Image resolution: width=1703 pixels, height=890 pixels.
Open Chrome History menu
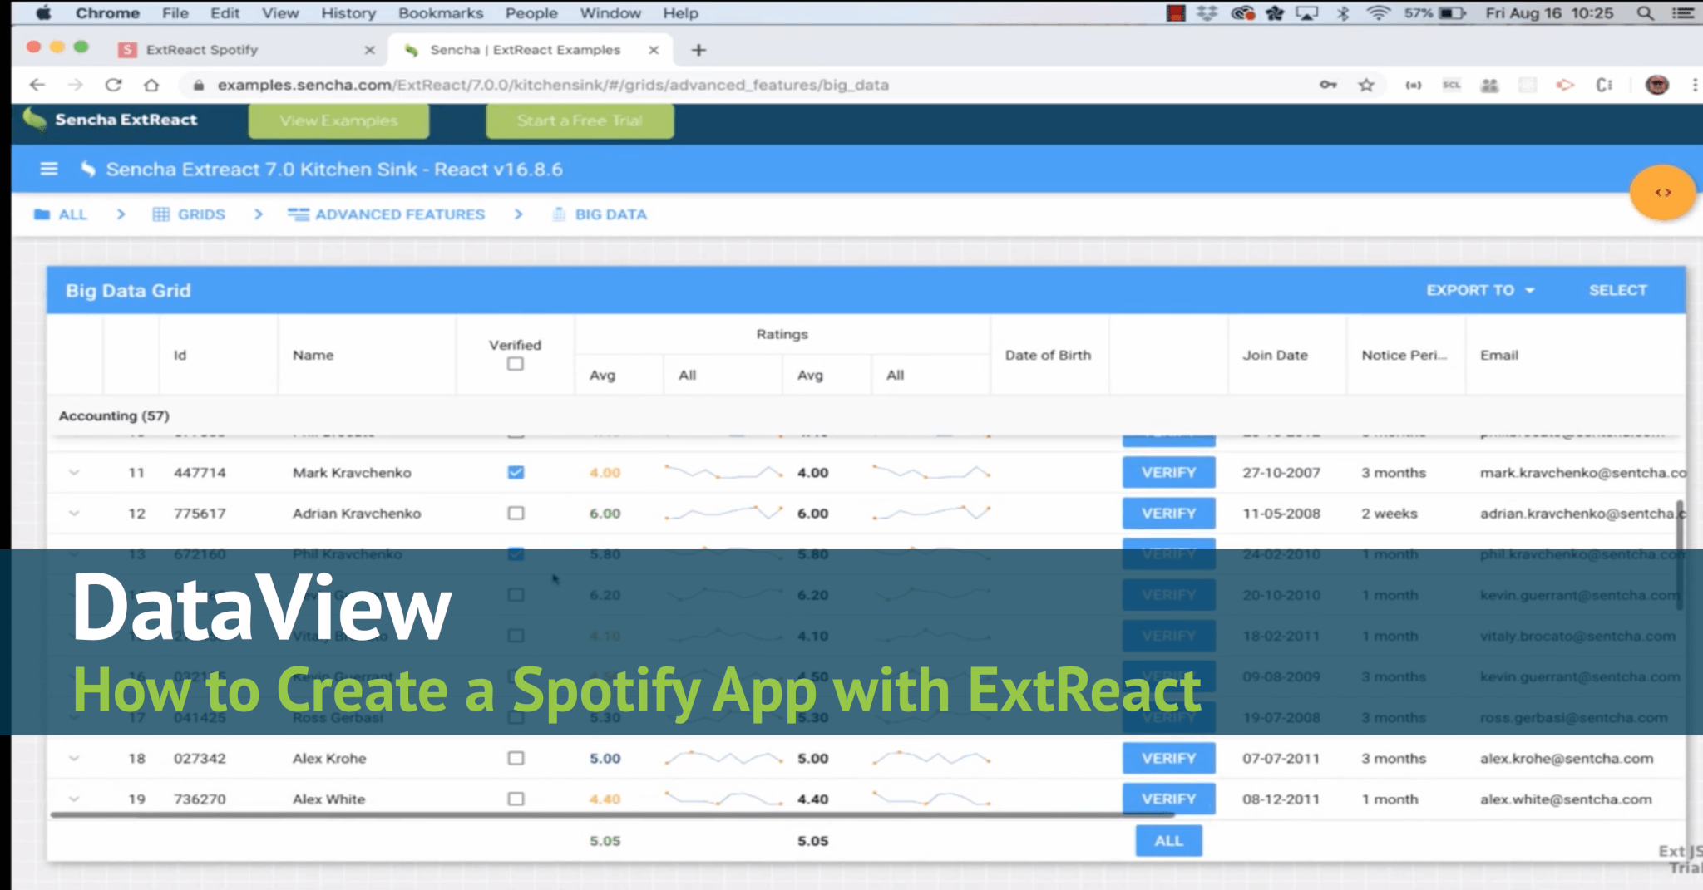[348, 13]
